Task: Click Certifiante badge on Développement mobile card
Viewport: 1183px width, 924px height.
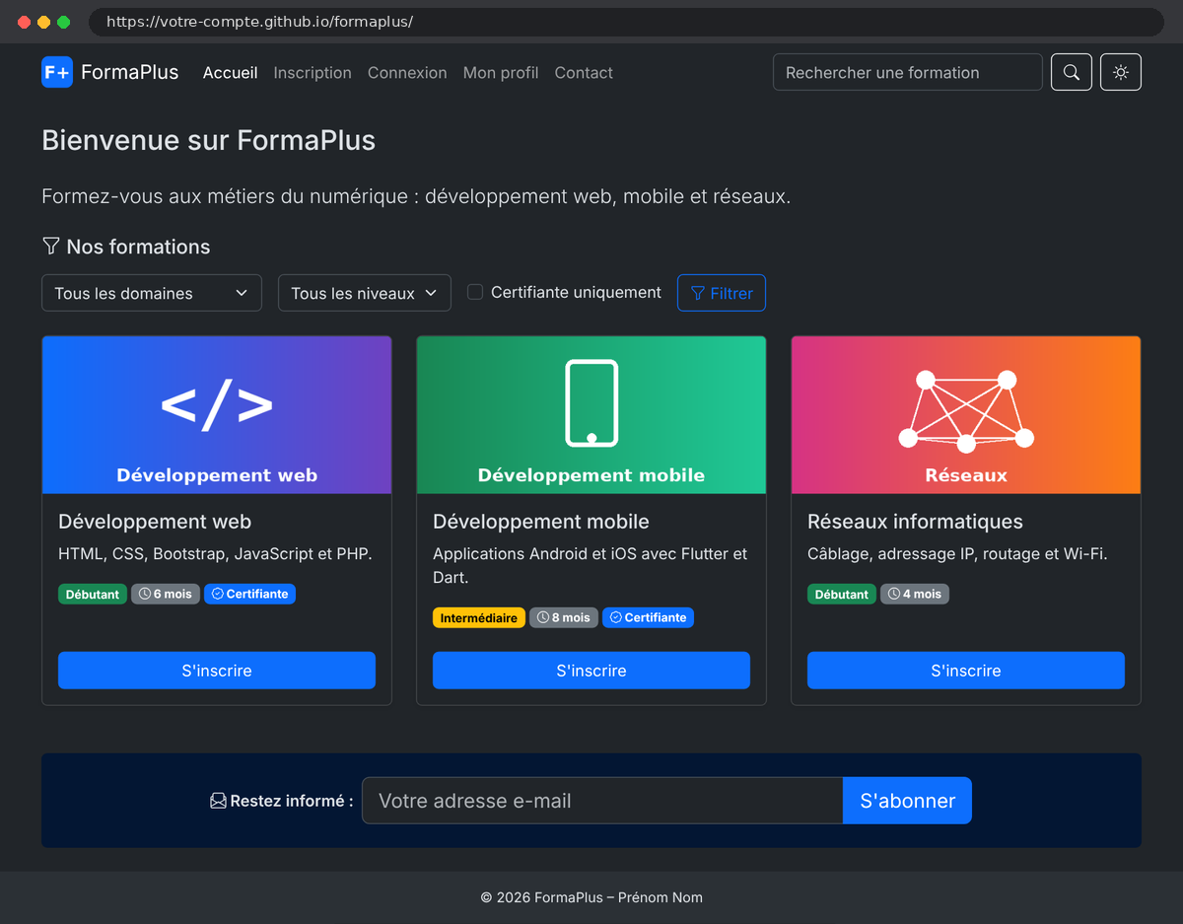Action: (x=648, y=617)
